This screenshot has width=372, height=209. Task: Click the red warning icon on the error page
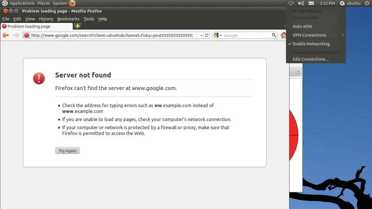click(39, 78)
